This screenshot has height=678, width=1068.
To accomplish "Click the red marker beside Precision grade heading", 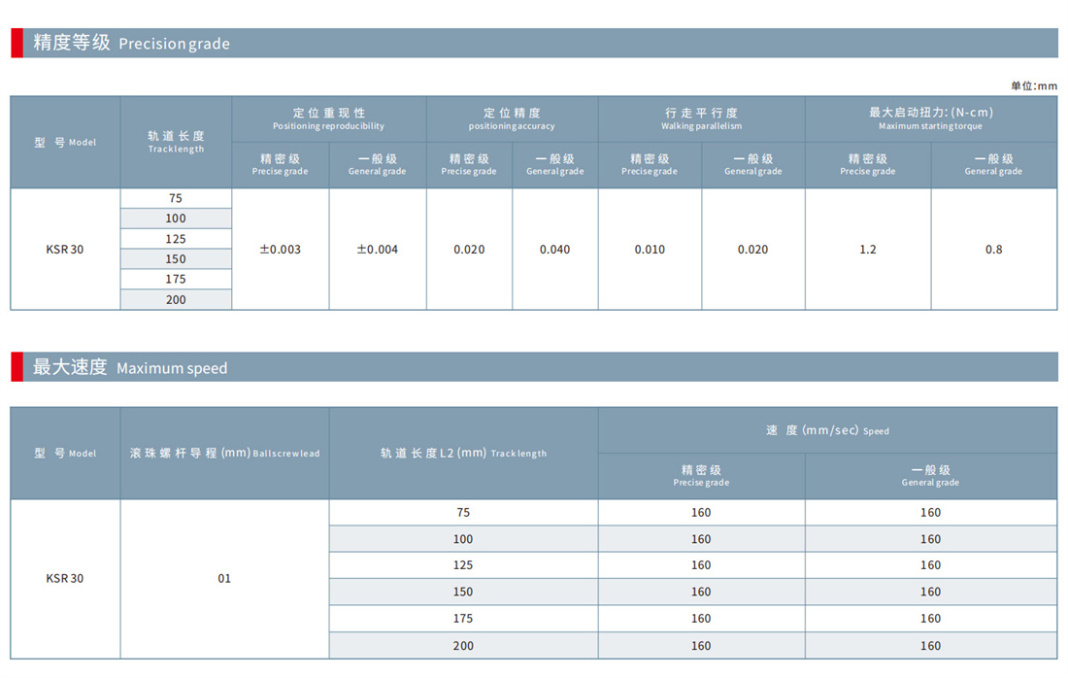I will pyautogui.click(x=17, y=43).
